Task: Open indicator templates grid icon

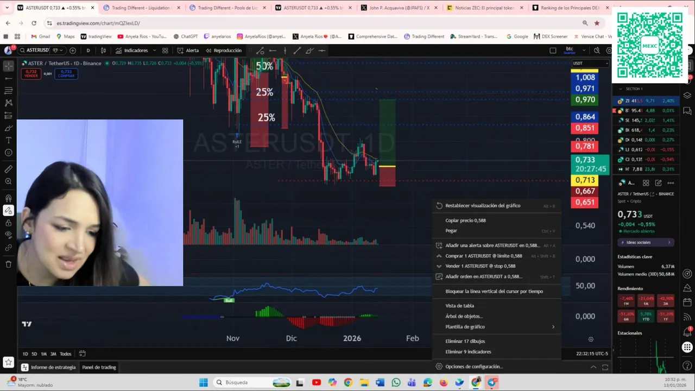Action: click(x=165, y=51)
